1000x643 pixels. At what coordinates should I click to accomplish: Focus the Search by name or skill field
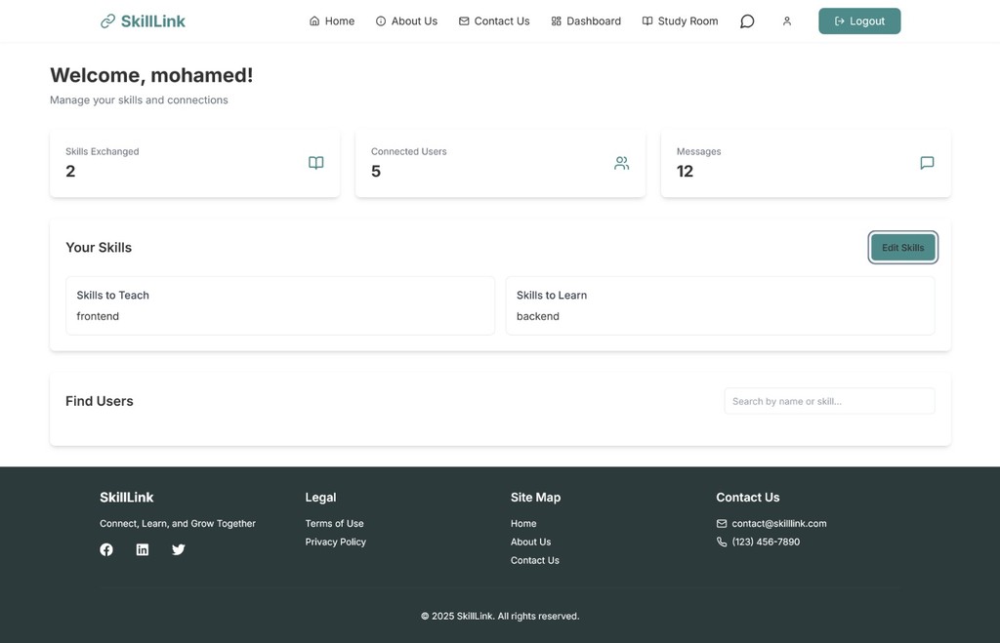coord(829,401)
